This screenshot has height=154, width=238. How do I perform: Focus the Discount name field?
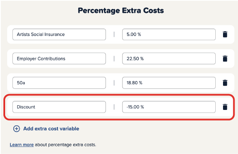click(59, 107)
